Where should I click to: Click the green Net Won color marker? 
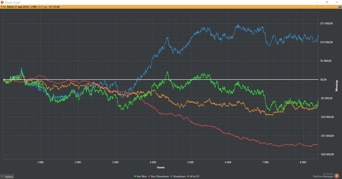(135, 177)
